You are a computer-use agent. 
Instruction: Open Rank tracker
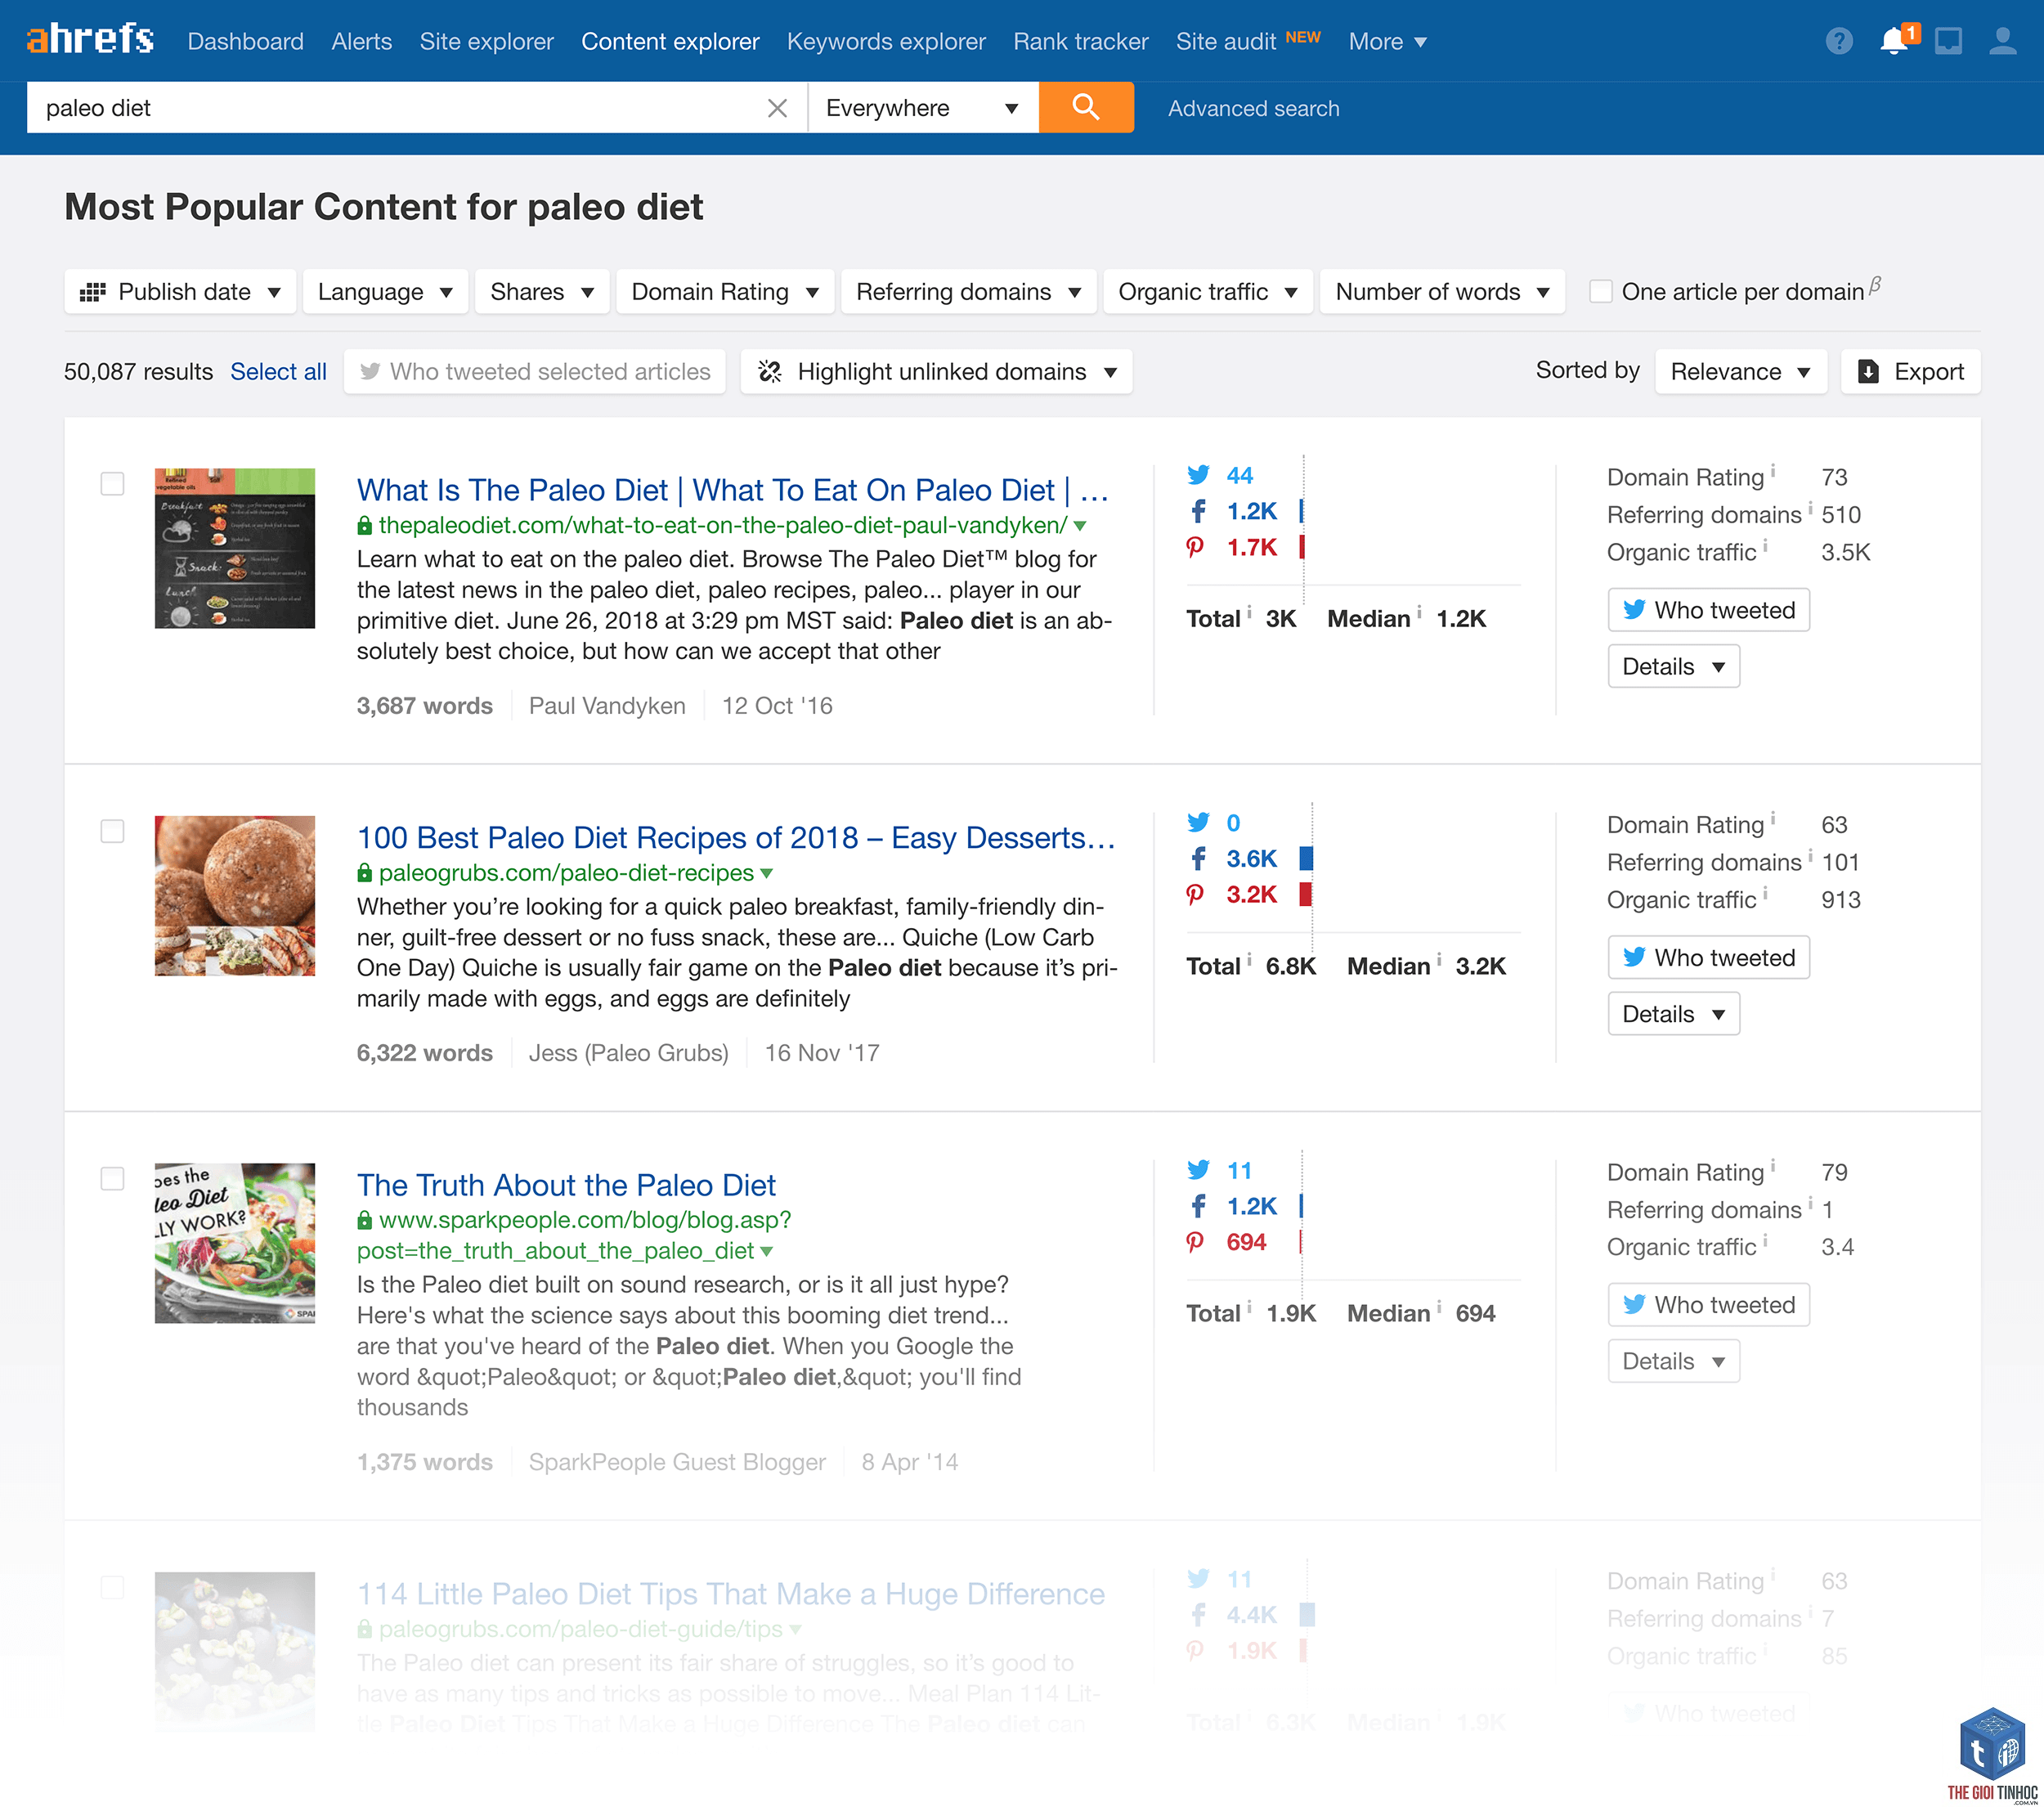[x=1081, y=41]
